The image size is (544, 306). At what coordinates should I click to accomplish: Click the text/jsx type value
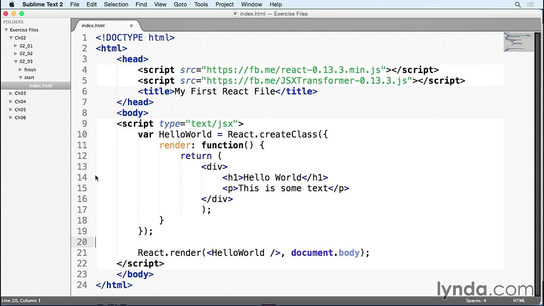(x=212, y=124)
